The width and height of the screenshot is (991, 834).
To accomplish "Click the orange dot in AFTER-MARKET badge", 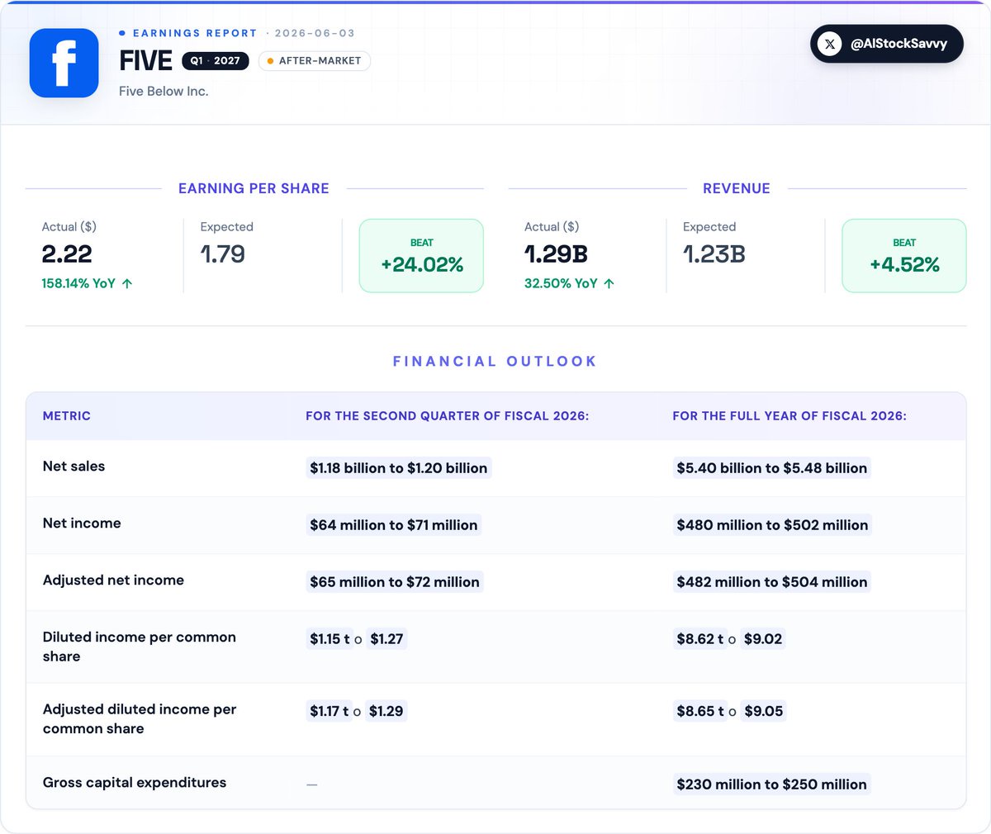I will tap(270, 61).
